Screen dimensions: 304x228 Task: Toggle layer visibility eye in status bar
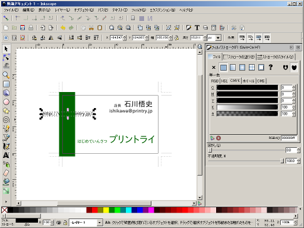coord(59,223)
